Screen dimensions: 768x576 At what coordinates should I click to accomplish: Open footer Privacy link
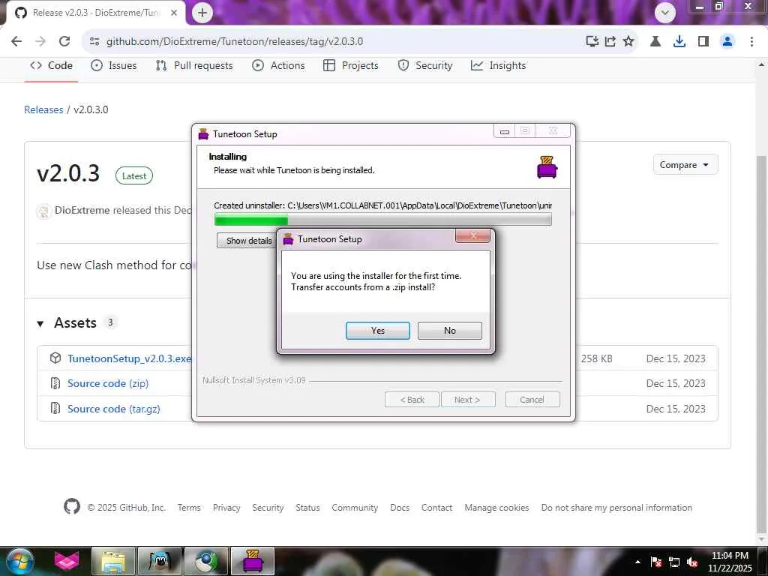[226, 508]
